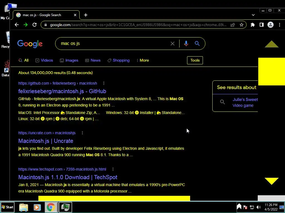Image resolution: width=285 pixels, height=213 pixels.
Task: Close the 'mac os js - Google Search' tab
Action: 75,15
